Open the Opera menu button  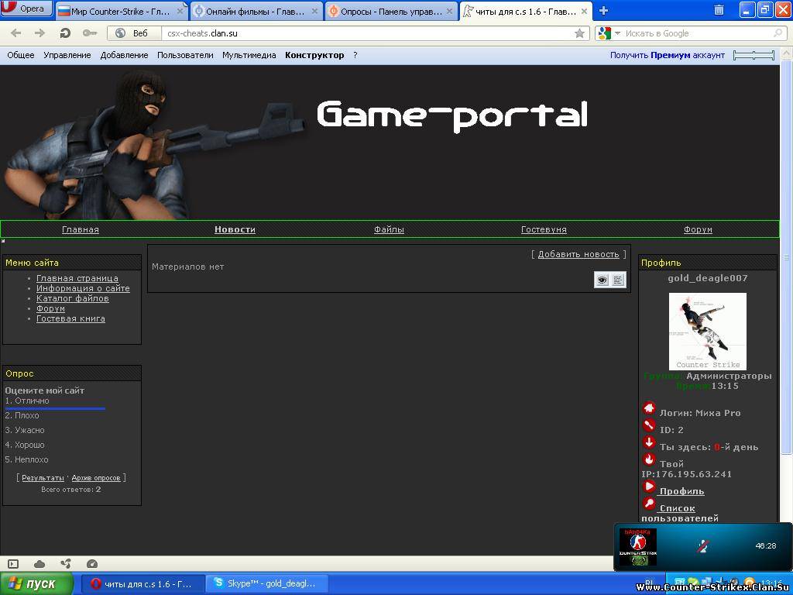tap(26, 8)
